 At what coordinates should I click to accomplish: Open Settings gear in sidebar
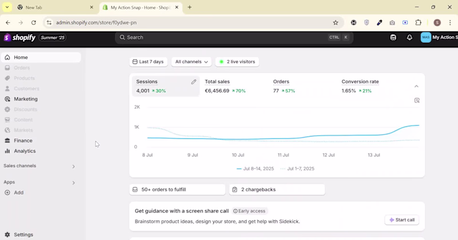pyautogui.click(x=7, y=235)
